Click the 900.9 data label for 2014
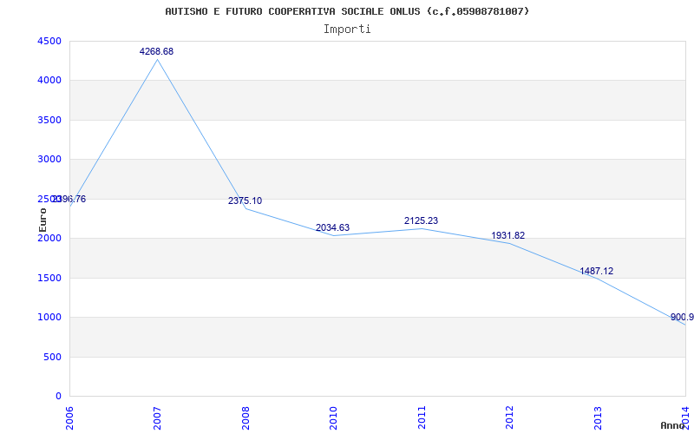 [682, 317]
